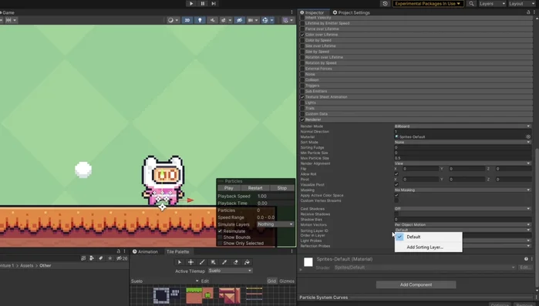
Task: Open the Undo History icon
Action: tap(385, 3)
